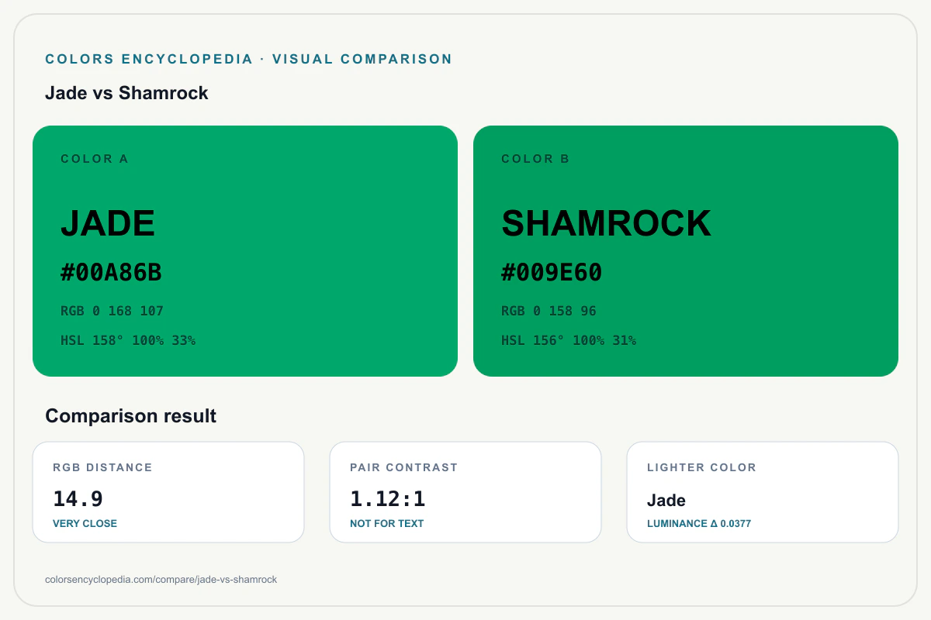
Task: Click hex code #009E60
Action: (x=552, y=273)
